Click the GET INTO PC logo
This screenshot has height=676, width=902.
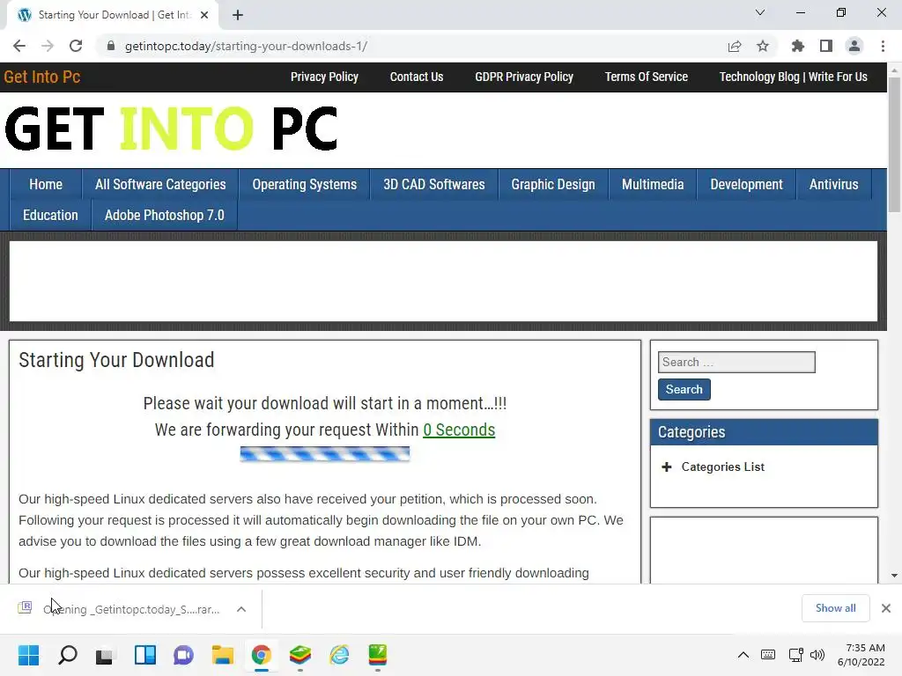pyautogui.click(x=171, y=129)
